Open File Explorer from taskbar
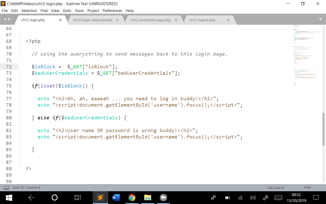326x204 pixels. (x=147, y=197)
